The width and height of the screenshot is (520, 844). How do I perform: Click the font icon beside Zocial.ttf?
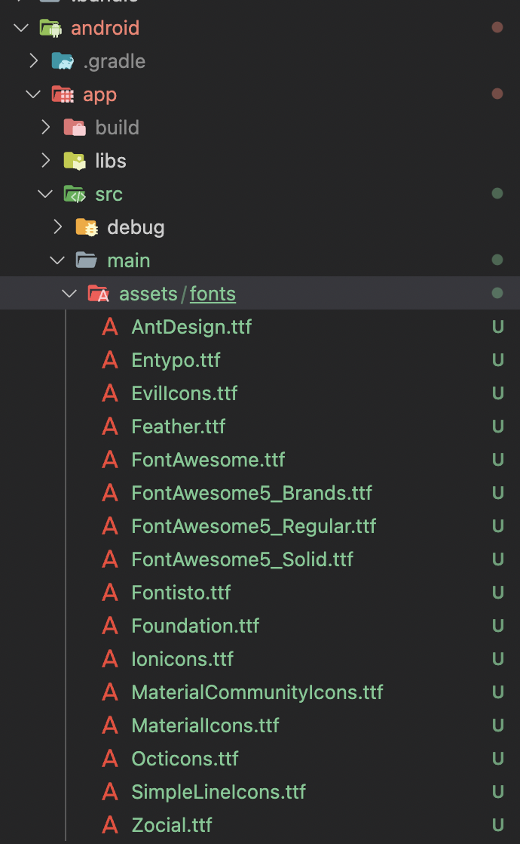110,825
